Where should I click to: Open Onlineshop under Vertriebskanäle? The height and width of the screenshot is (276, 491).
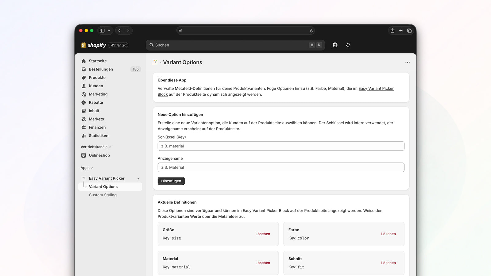tap(99, 155)
